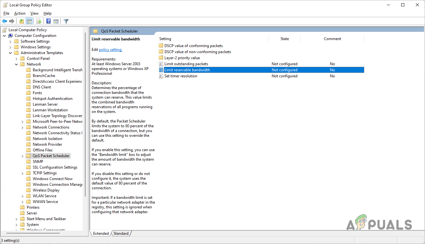The height and width of the screenshot is (244, 425).
Task: Select the Lanman Workstation tree item
Action: pyautogui.click(x=50, y=110)
